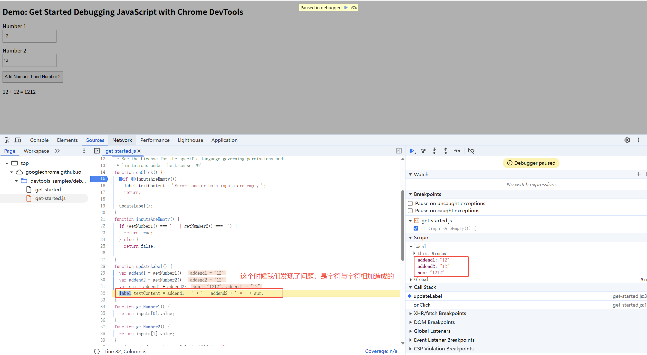
Task: Select onClick frame in Call Stack
Action: point(422,305)
